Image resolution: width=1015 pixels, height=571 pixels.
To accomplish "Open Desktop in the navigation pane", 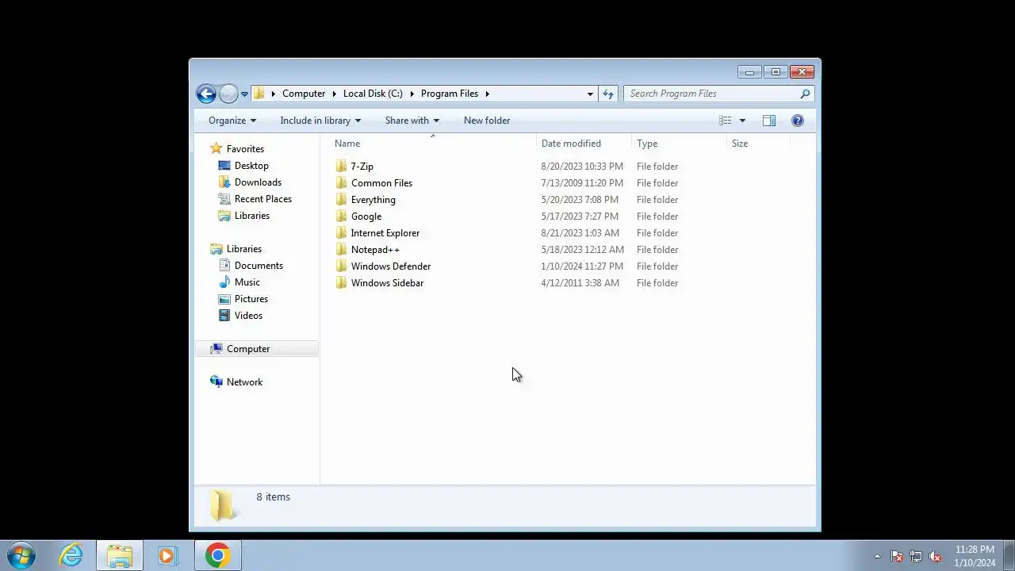I will click(x=251, y=166).
